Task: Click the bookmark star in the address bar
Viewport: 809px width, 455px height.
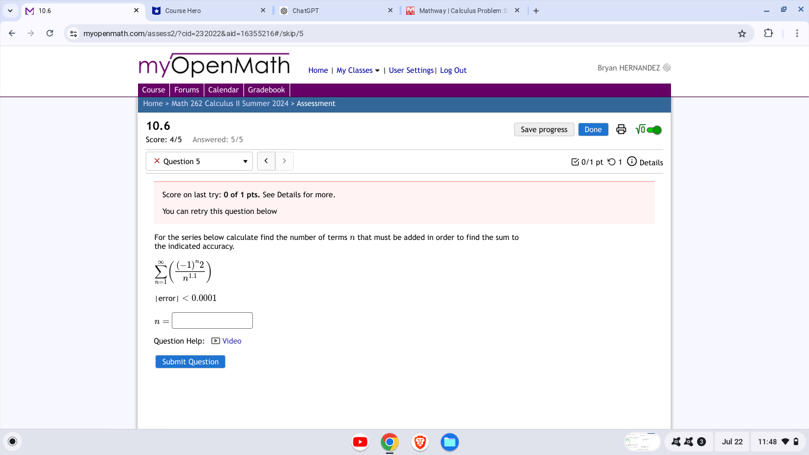Action: click(x=741, y=34)
